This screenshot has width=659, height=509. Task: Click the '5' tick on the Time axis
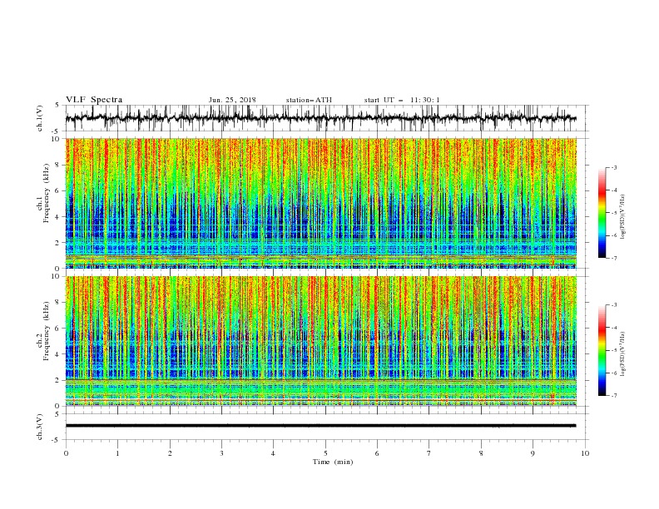[x=325, y=453]
